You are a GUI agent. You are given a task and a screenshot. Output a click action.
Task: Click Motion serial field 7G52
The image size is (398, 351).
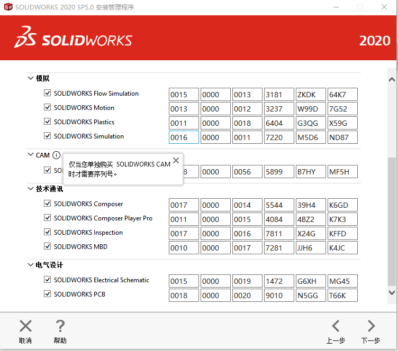(342, 109)
